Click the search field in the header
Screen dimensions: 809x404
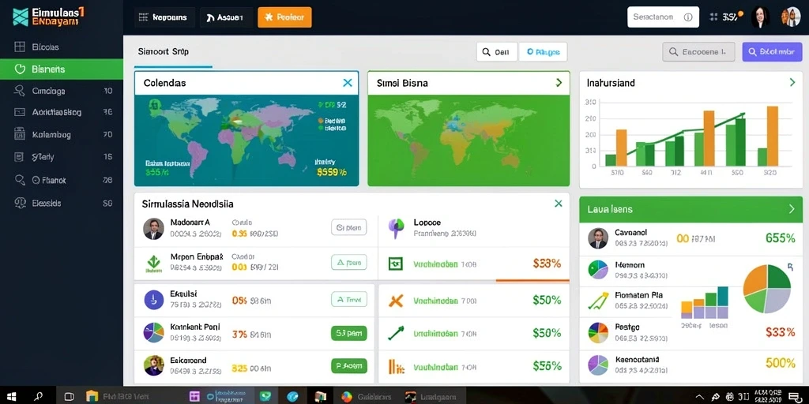pos(663,17)
